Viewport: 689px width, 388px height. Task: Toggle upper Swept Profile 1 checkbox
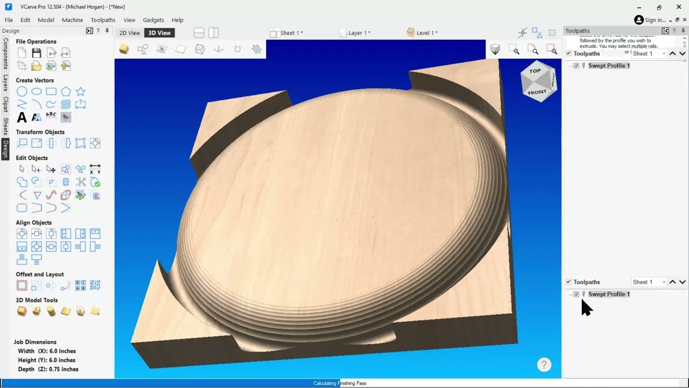click(576, 66)
